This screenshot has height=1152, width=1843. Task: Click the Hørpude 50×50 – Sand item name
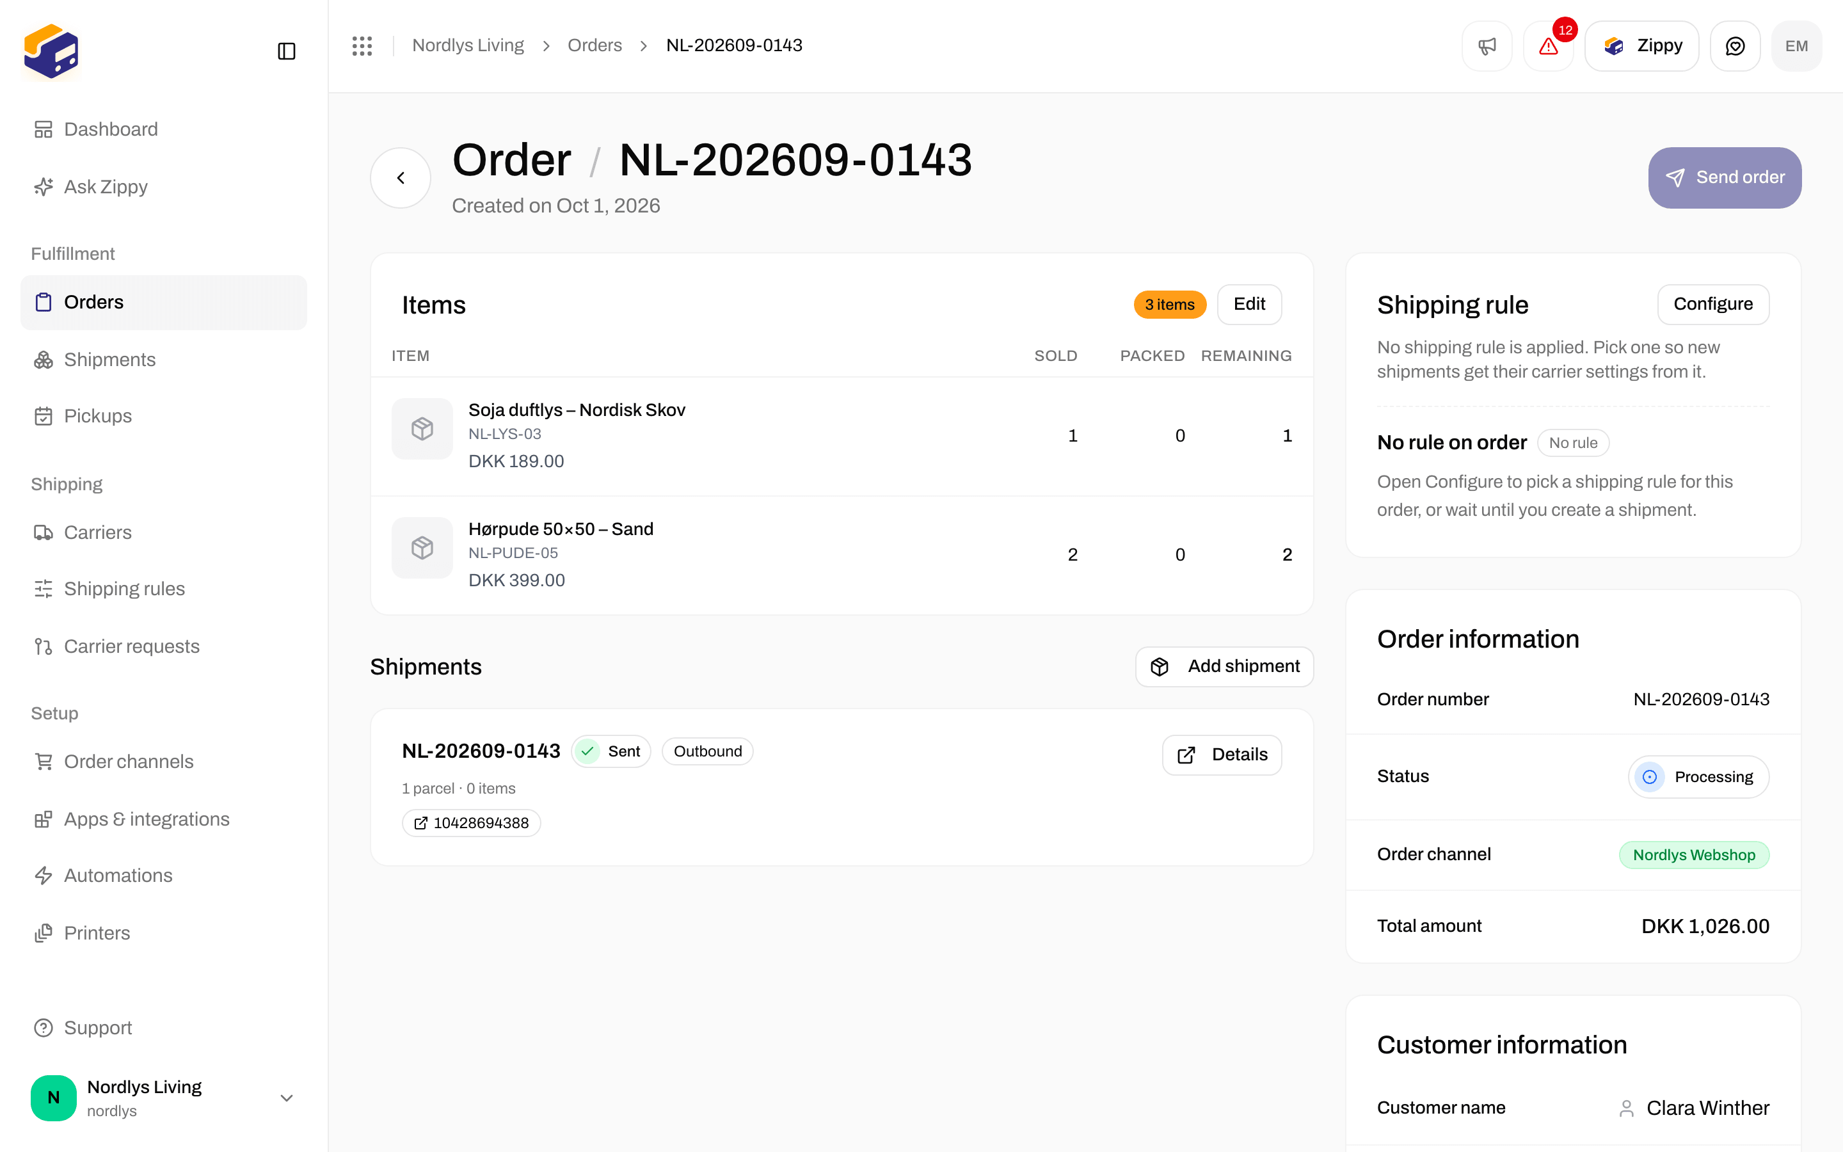pos(561,529)
